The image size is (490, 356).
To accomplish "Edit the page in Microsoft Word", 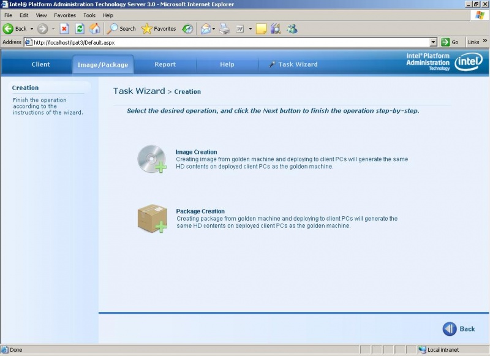I will [x=239, y=29].
